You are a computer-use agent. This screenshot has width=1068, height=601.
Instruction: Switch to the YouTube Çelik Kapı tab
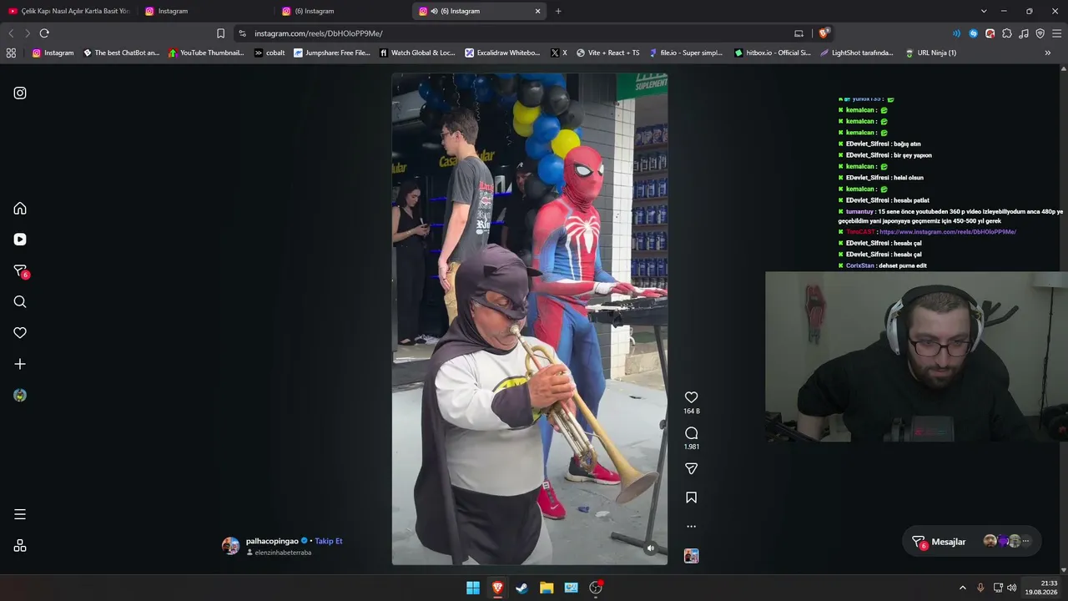[69, 11]
